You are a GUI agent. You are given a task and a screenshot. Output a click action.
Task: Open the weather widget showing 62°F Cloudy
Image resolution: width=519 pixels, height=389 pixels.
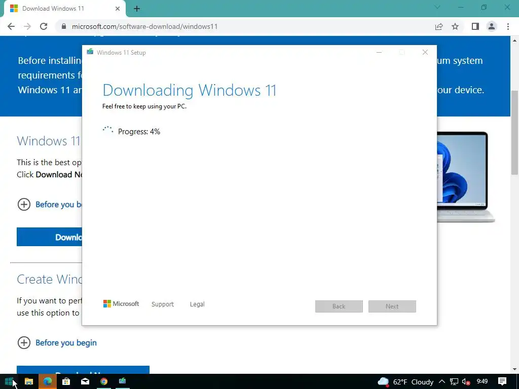405,382
